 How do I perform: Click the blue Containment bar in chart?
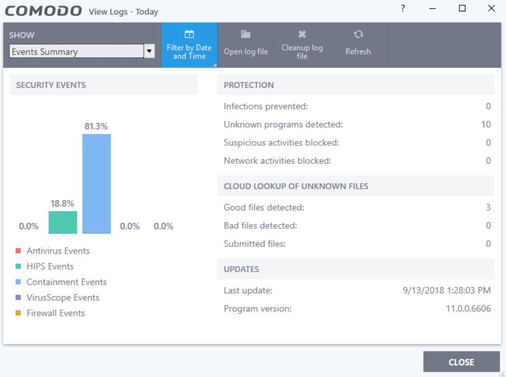click(96, 184)
